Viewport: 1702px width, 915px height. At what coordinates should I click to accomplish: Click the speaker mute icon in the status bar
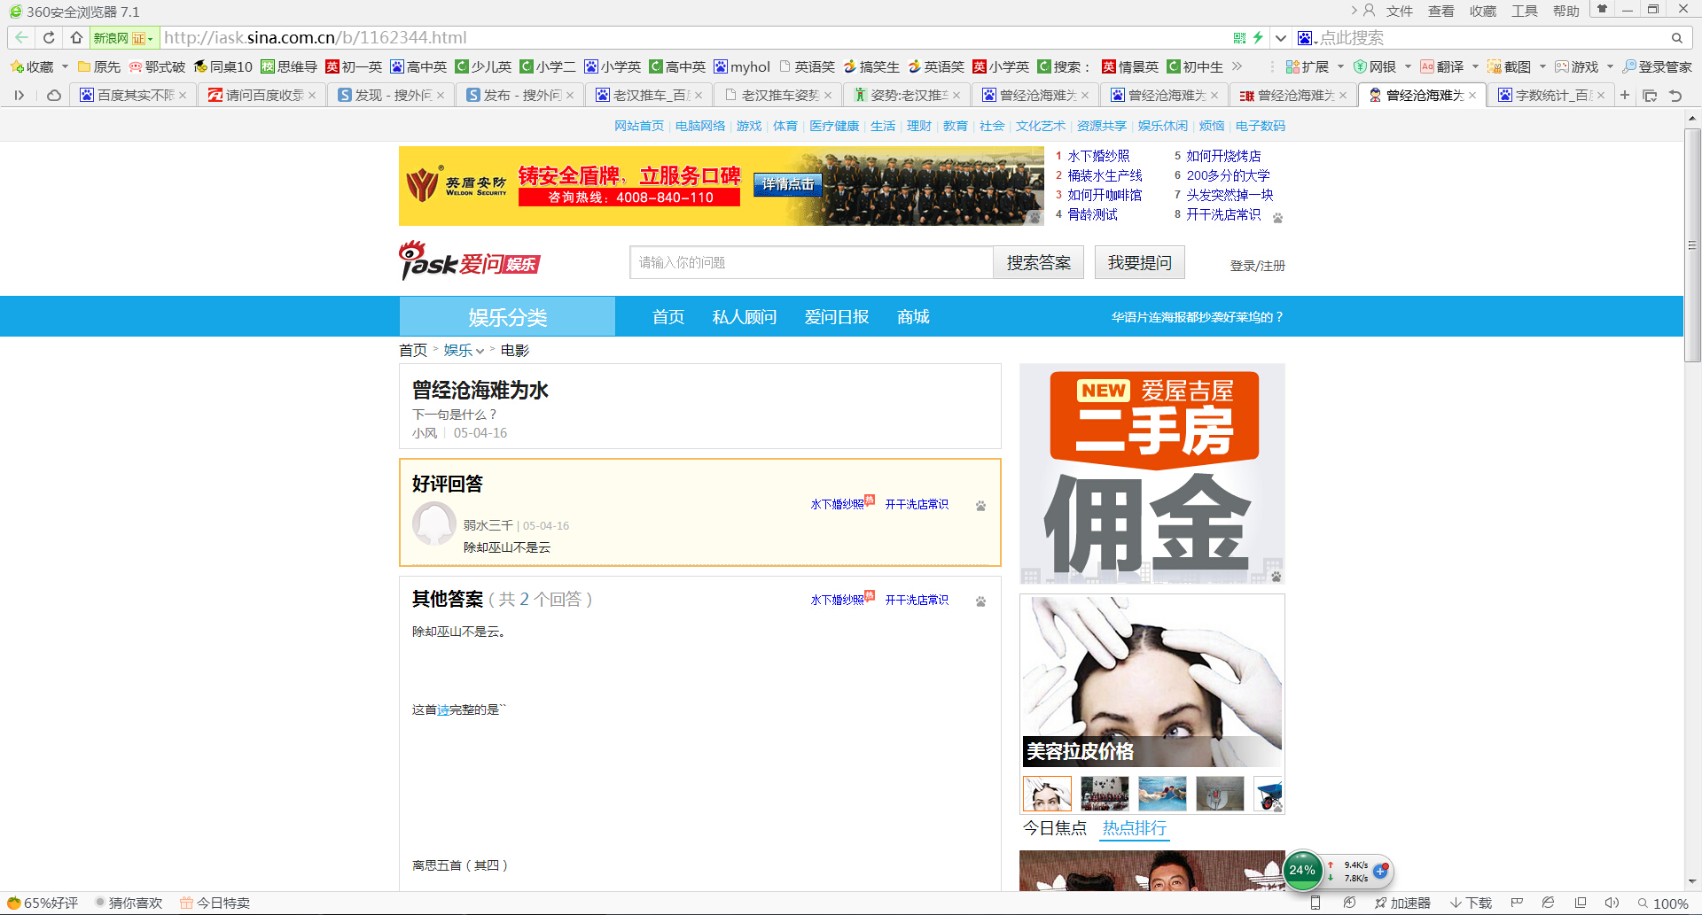1612,903
